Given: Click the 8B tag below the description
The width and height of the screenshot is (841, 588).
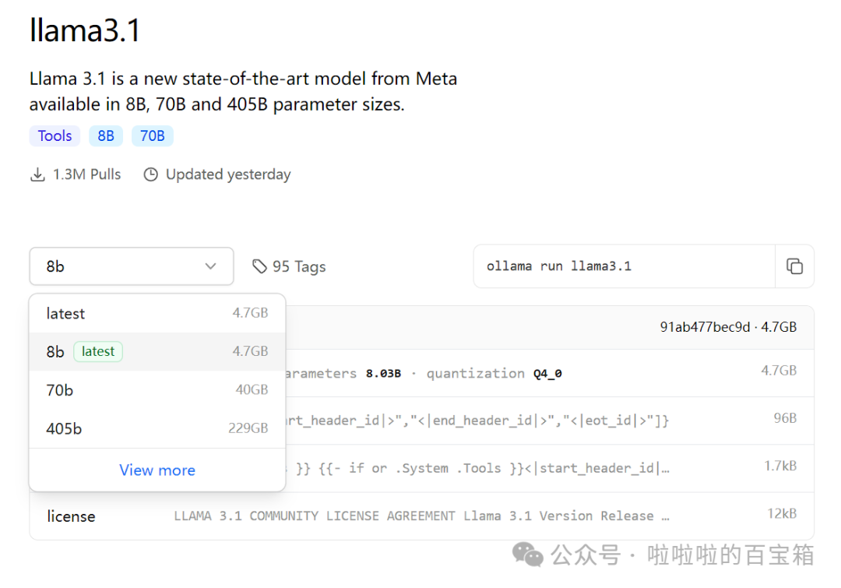Looking at the screenshot, I should pyautogui.click(x=106, y=136).
